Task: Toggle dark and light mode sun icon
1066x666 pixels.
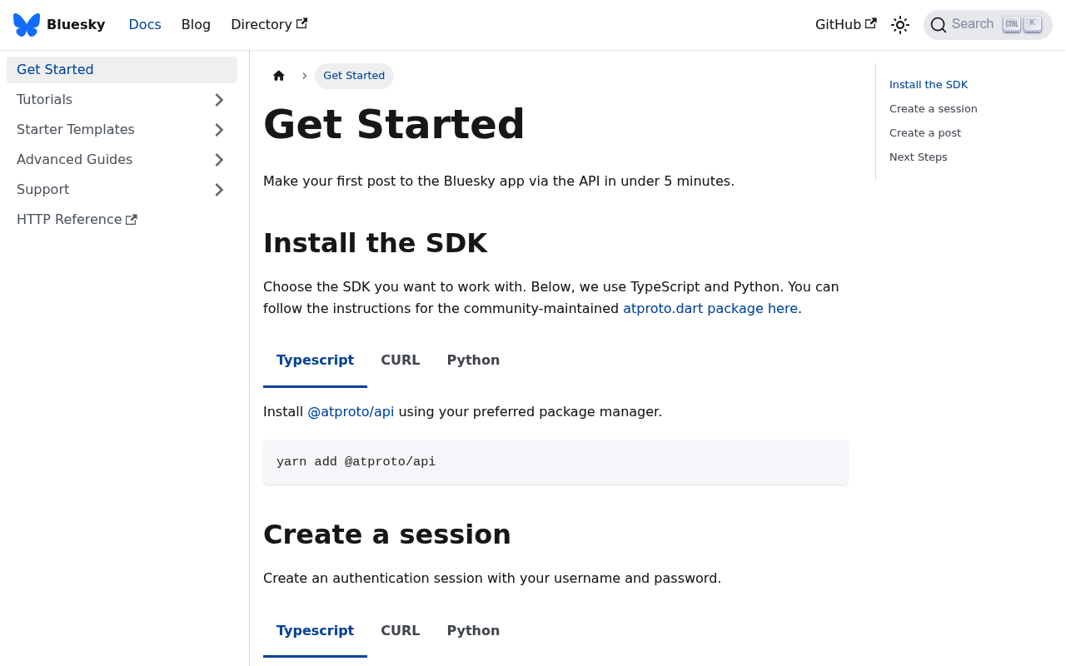Action: 900,25
